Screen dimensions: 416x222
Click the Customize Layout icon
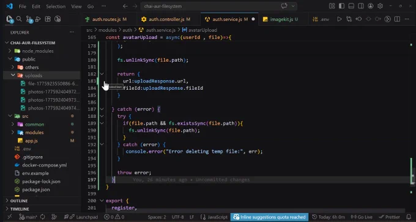(x=332, y=6)
